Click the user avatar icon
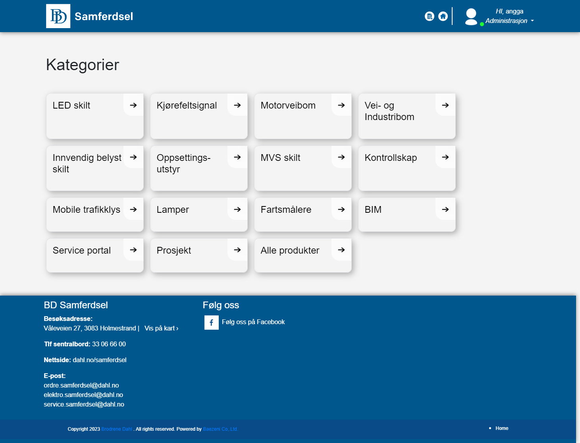Screen dimensions: 580x443 (471, 17)
